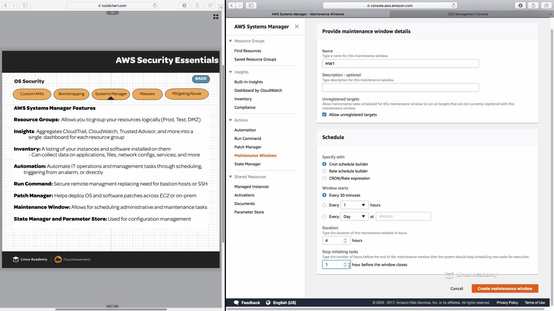Reload the lucidchart.com page
Viewport: 554px width, 311px height.
click(x=155, y=6)
